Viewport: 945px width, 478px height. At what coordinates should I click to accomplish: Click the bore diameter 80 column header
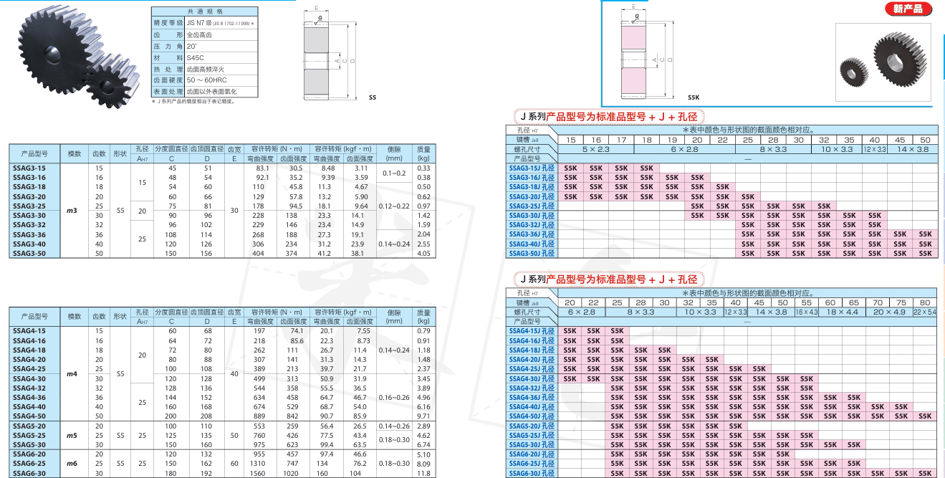(x=925, y=303)
